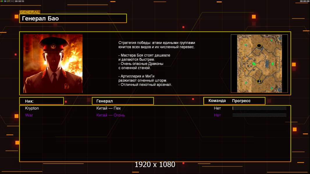Click War's loading progress bar
Screen dimensions: 310x174
tap(259, 115)
